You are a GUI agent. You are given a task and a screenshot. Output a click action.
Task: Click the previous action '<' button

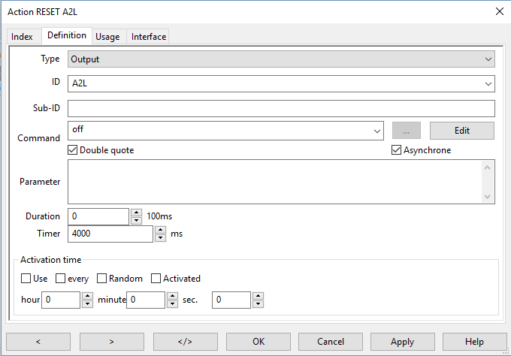point(38,342)
